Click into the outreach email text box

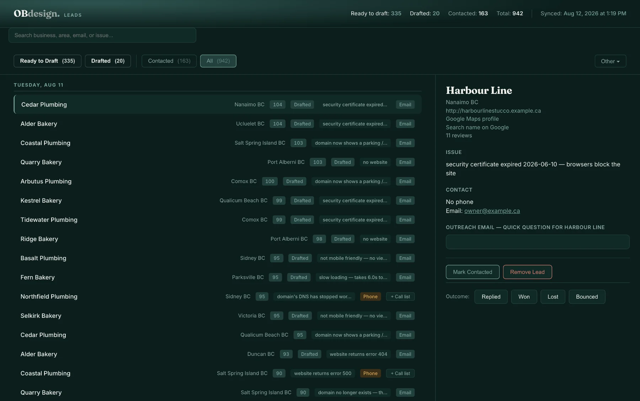click(x=538, y=242)
